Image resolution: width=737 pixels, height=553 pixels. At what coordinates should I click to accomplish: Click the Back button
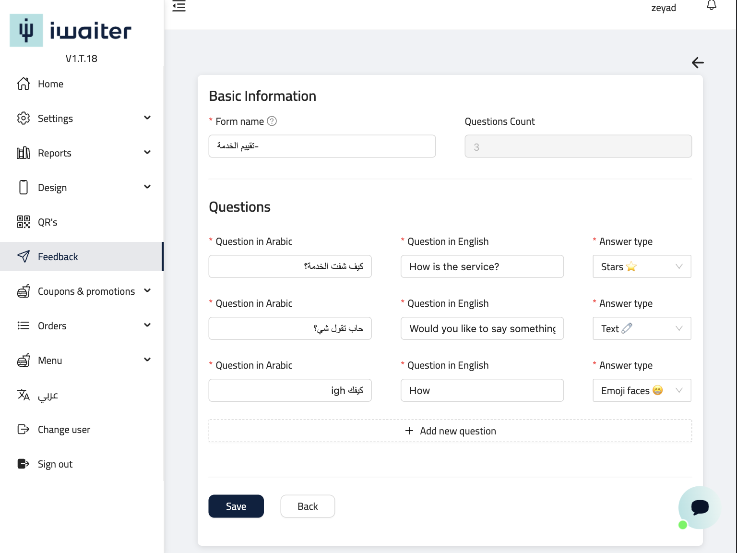tap(308, 506)
